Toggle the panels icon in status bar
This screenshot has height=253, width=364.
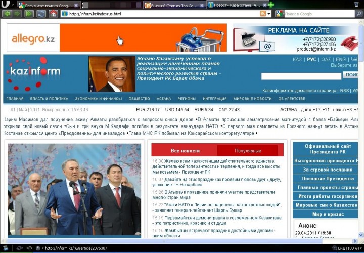6,248
